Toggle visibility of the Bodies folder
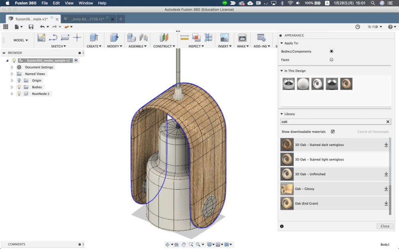The image size is (399, 249). pos(19,87)
